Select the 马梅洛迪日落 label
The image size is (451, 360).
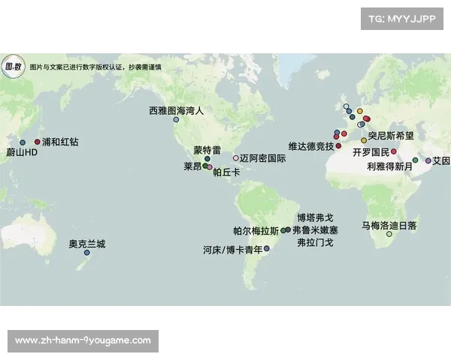(x=389, y=226)
